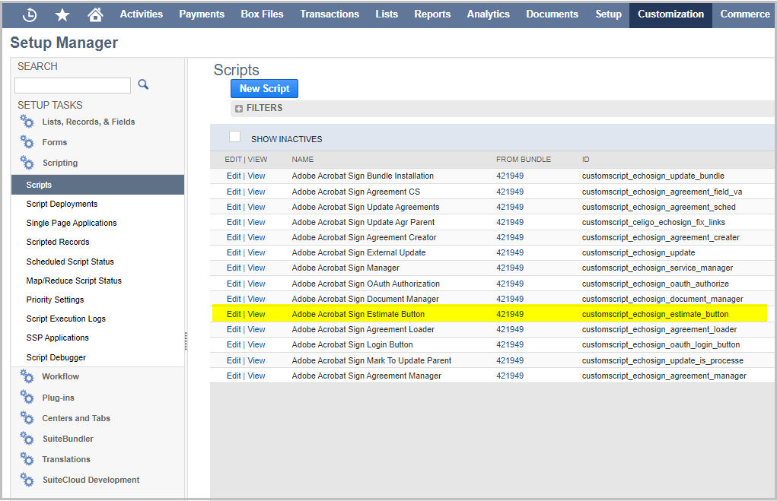Click the search magnifier icon

[142, 84]
